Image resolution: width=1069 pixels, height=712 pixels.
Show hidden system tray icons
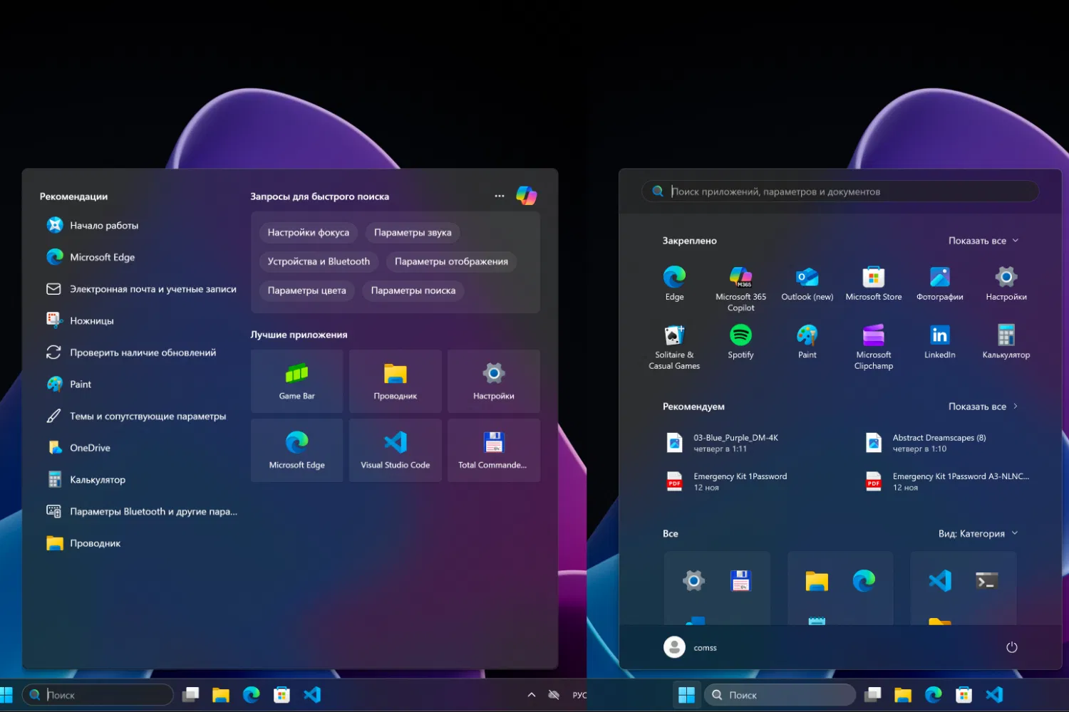tap(531, 695)
